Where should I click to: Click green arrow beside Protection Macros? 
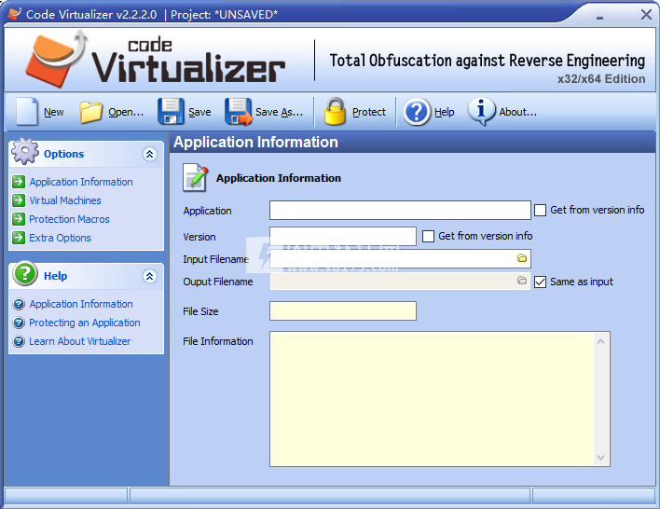coord(19,219)
